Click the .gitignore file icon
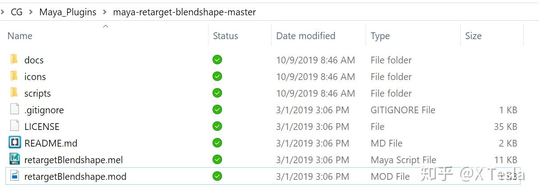The width and height of the screenshot is (539, 196). tap(14, 109)
